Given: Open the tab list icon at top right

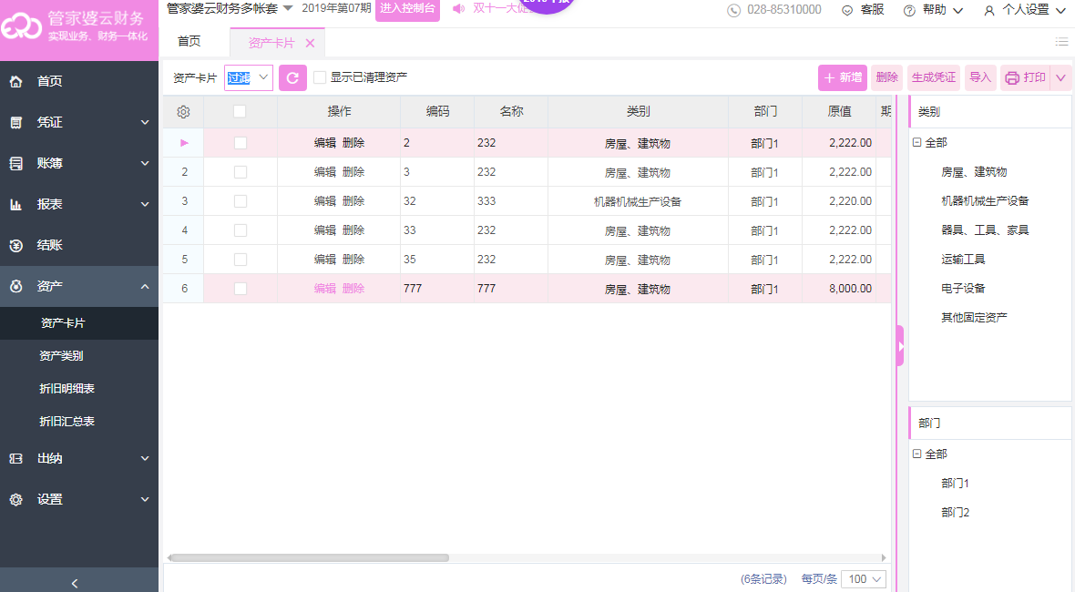Looking at the screenshot, I should (x=1061, y=43).
